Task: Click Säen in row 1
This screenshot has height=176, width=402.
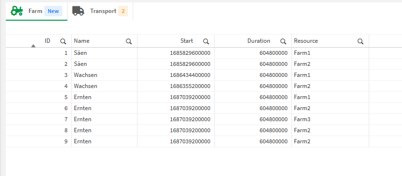Action: pyautogui.click(x=80, y=53)
